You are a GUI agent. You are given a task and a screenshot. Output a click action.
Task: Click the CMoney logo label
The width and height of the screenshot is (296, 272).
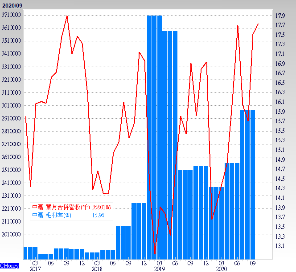(9, 266)
